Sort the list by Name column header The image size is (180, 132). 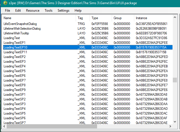pos(39,18)
